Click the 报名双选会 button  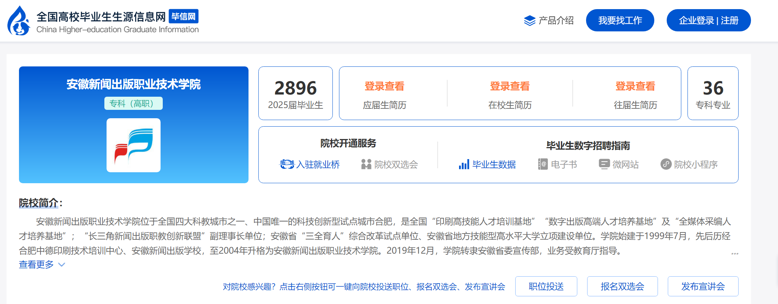(x=623, y=286)
